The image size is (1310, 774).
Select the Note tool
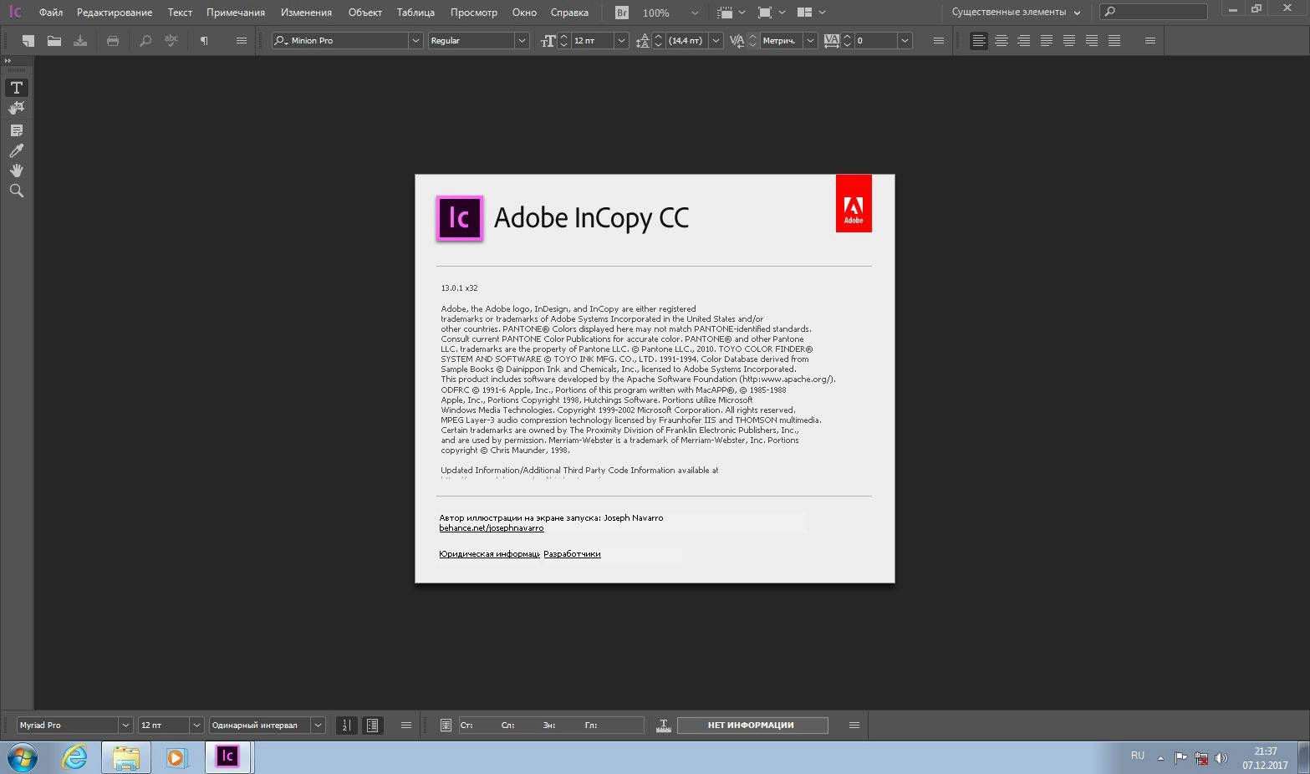pyautogui.click(x=16, y=130)
